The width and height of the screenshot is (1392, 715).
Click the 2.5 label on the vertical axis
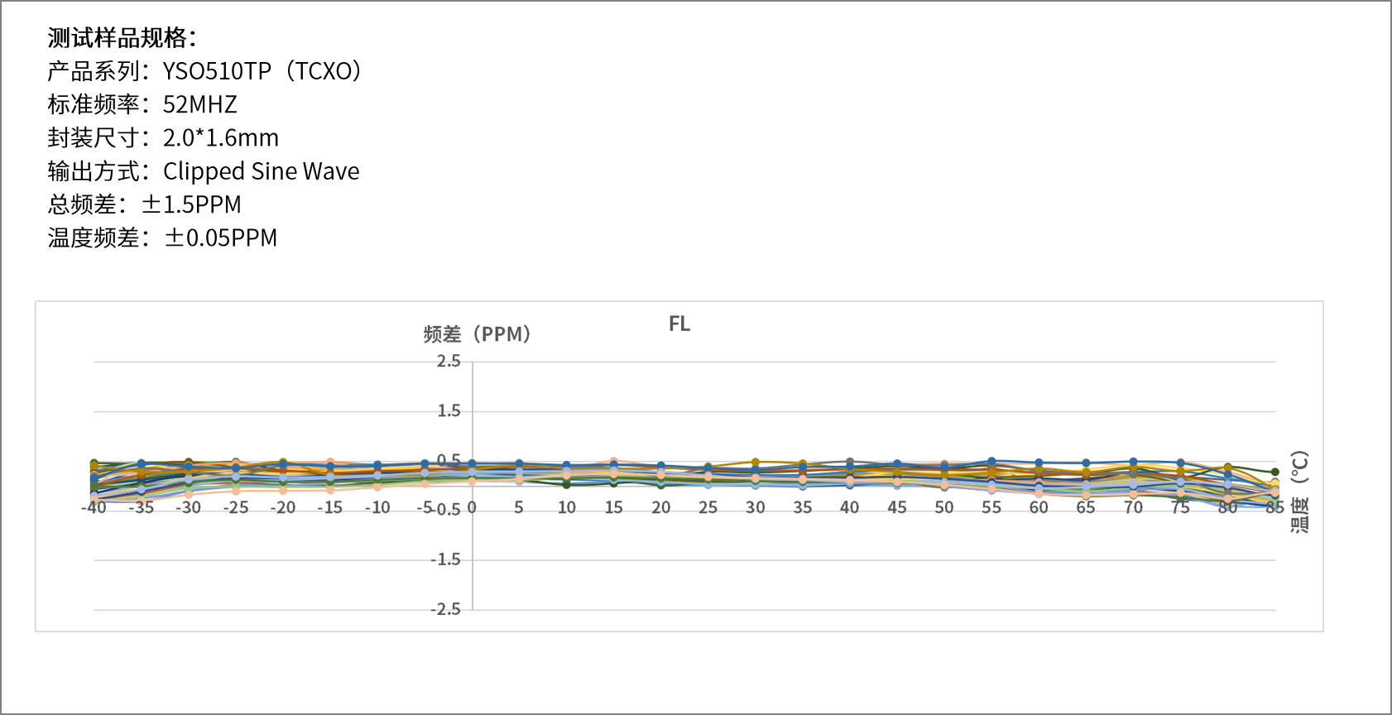click(x=449, y=361)
